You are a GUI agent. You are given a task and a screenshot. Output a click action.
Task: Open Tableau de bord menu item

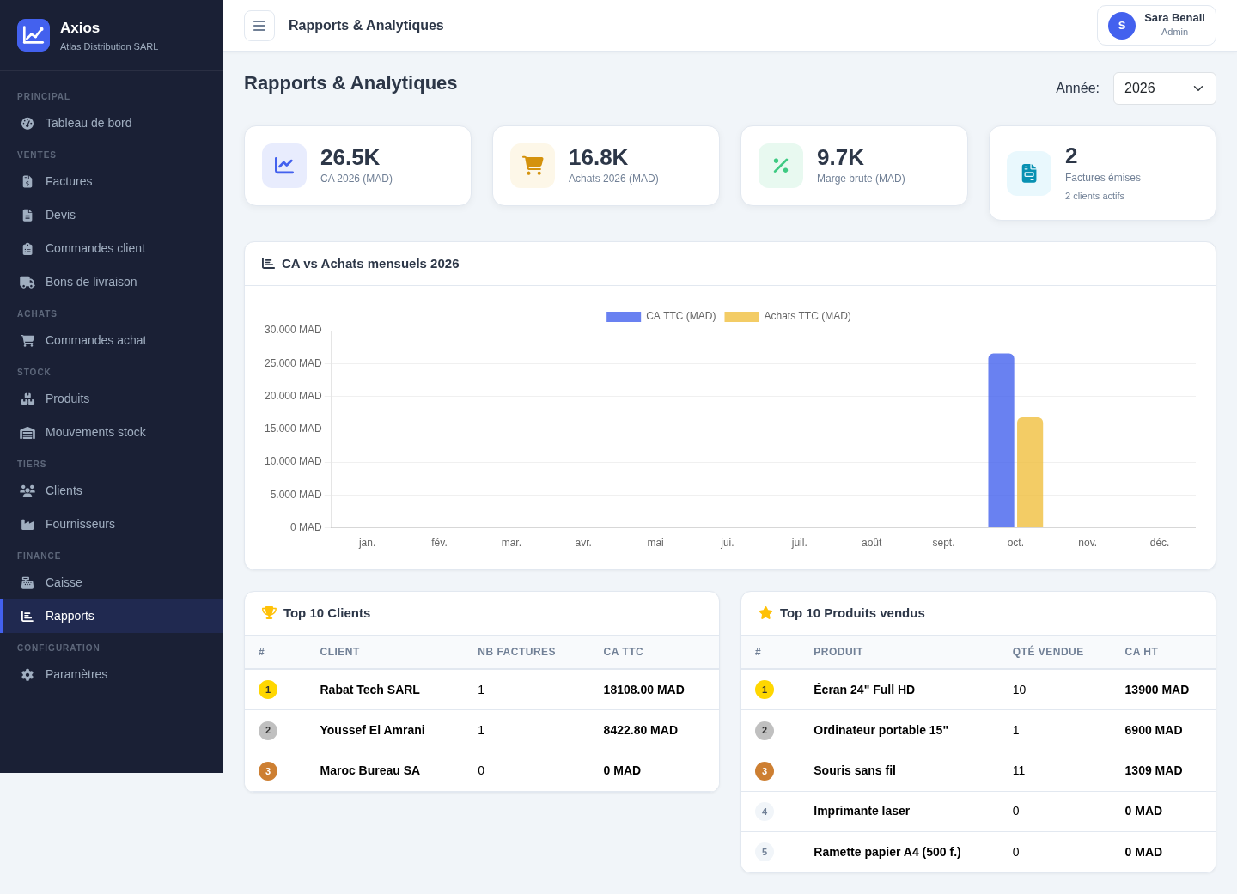click(112, 123)
